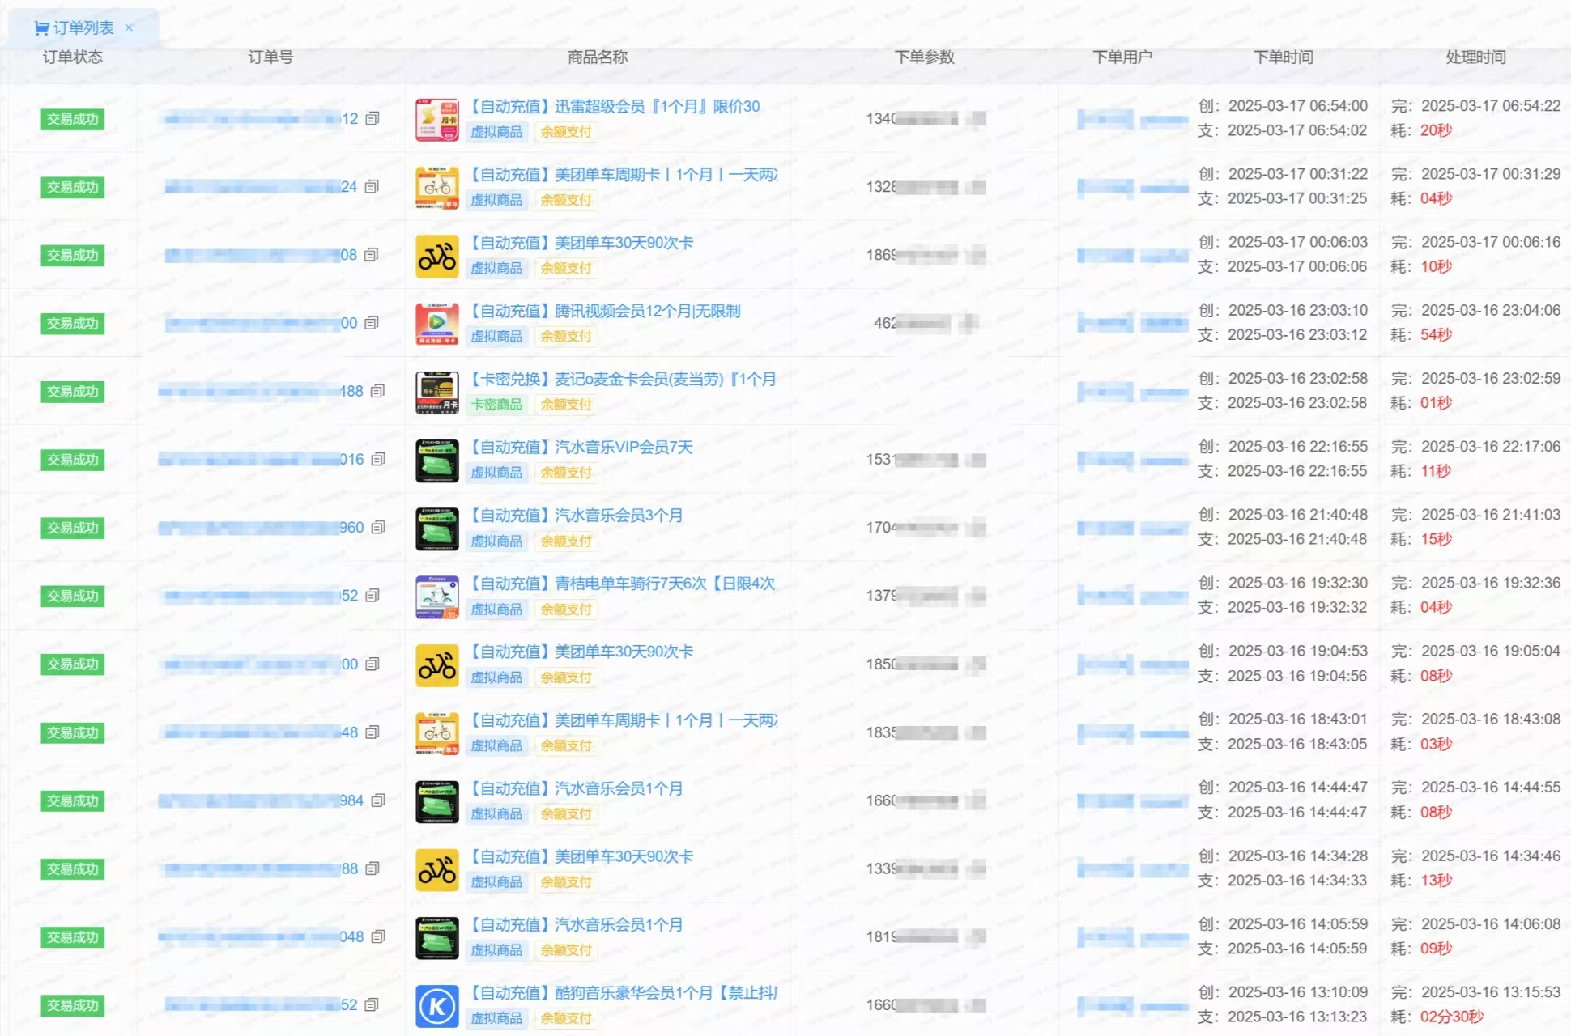Select completion time 2025-03-16 23:02:59
The image size is (1571, 1036).
point(1491,379)
